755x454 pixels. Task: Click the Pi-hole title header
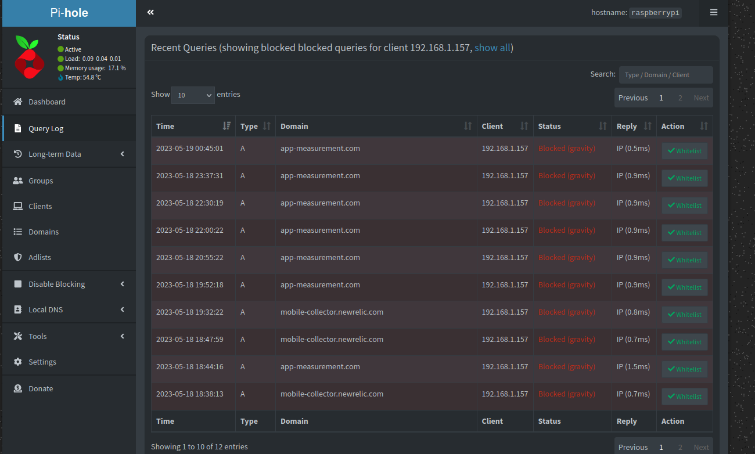69,13
